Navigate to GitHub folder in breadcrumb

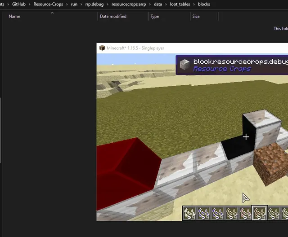click(x=19, y=4)
